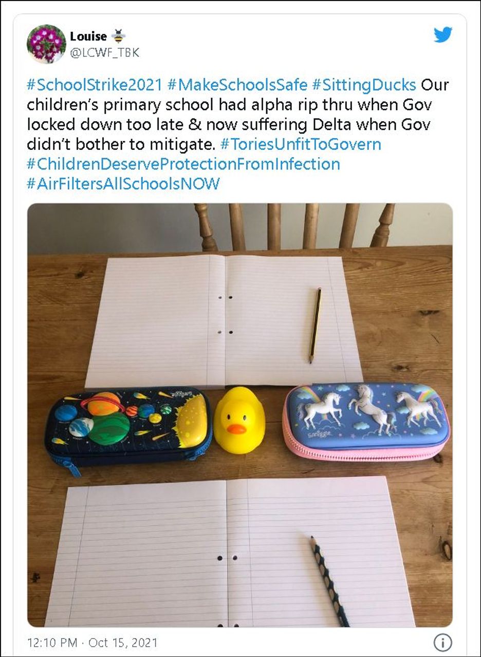481x657 pixels.
Task: Click the display name Louise
Action: pos(88,36)
